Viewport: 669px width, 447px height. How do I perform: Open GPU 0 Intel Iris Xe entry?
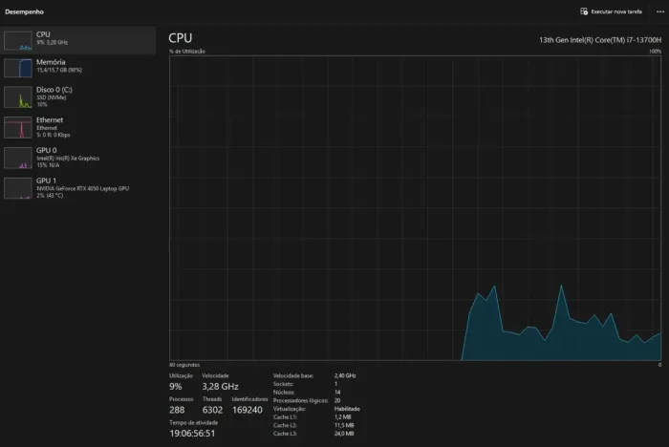[78, 158]
